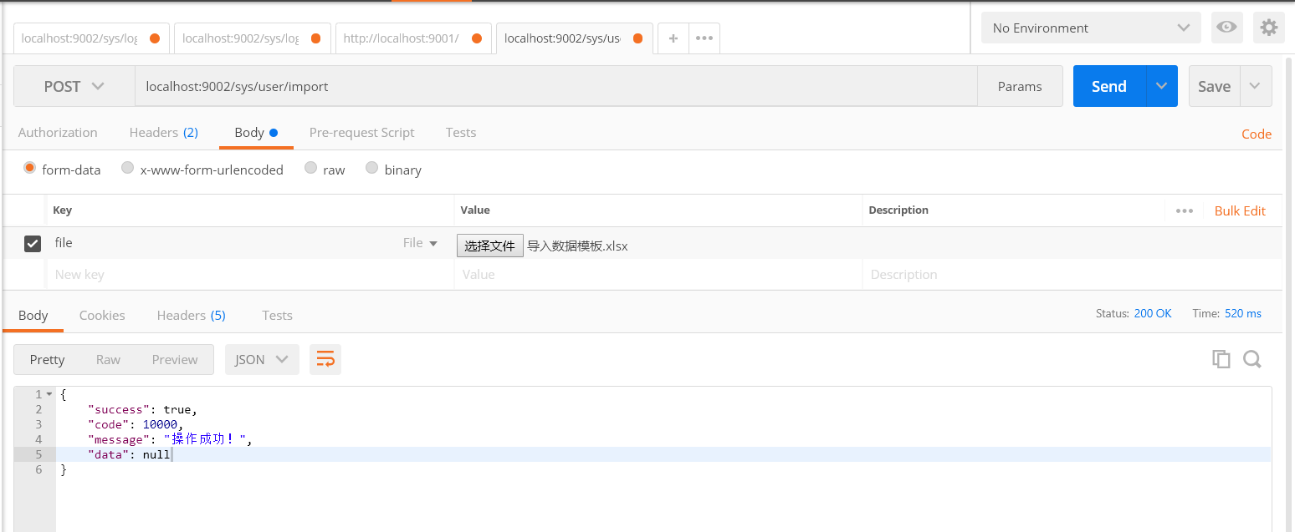Open JSON response format dropdown
1295x532 pixels.
click(x=262, y=359)
